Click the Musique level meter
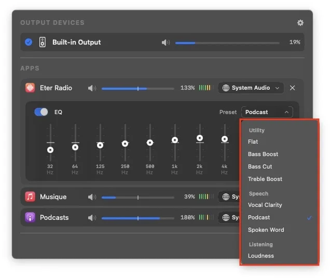 [x=206, y=197]
